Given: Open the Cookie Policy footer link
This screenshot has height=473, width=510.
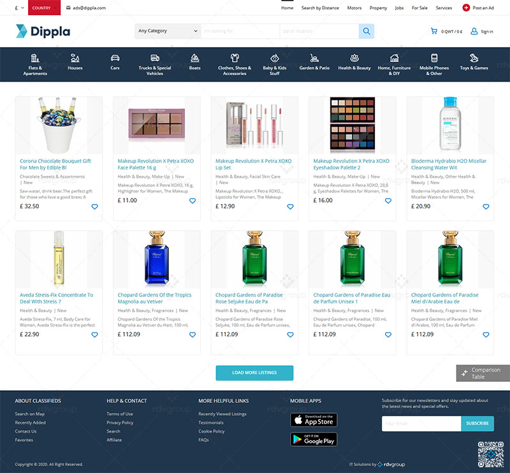Looking at the screenshot, I should click(x=212, y=432).
